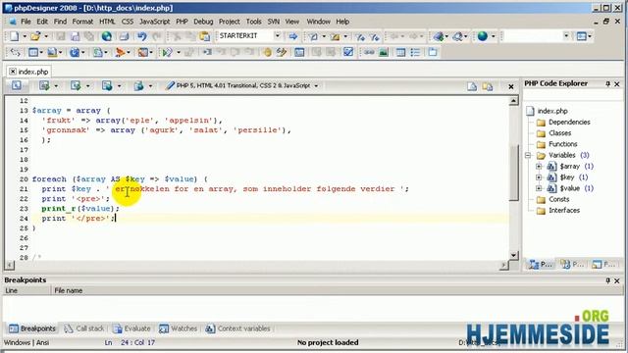The width and height of the screenshot is (628, 353).
Task: Open the SVN menu
Action: point(274,22)
